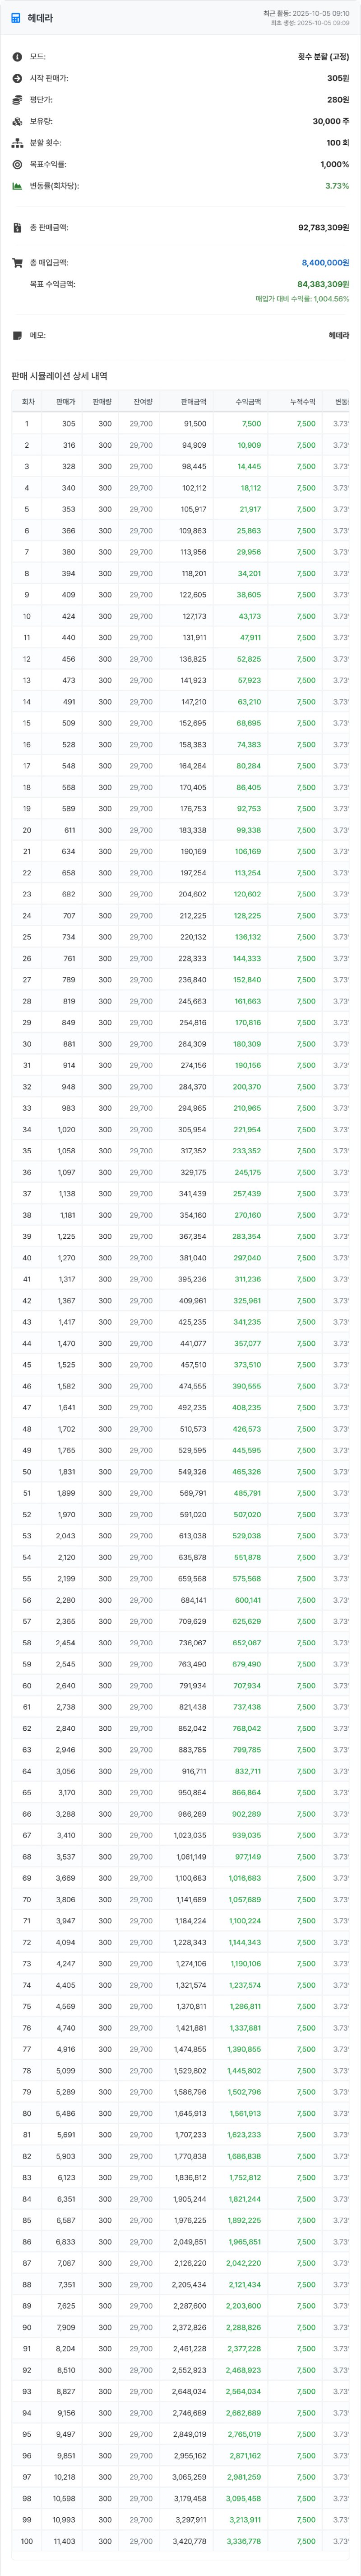Click the 8,400,000원 purchase amount value
This screenshot has width=361, height=2576.
325,263
